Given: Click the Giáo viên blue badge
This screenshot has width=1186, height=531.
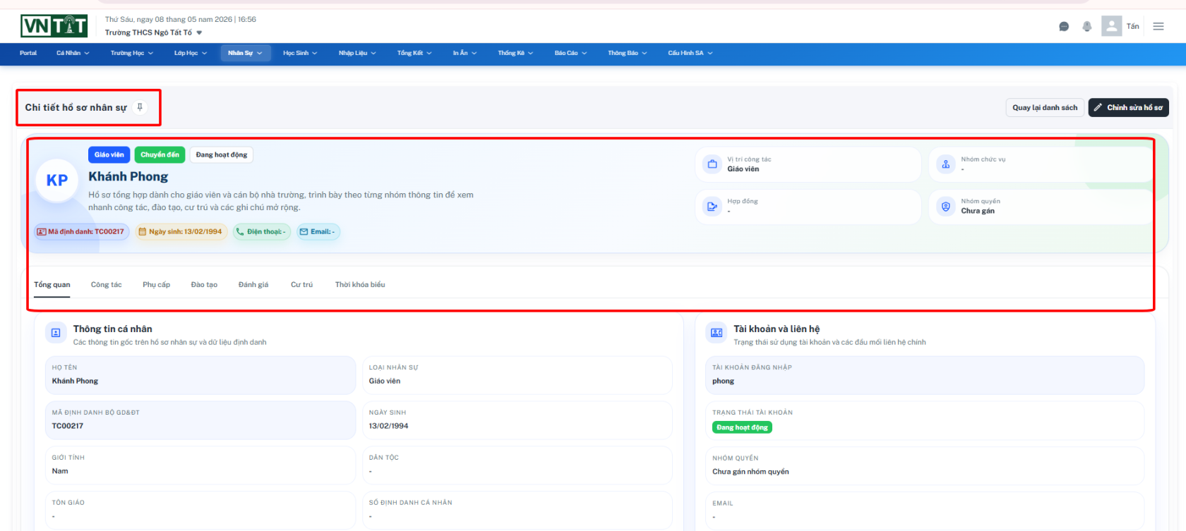Looking at the screenshot, I should coord(109,154).
